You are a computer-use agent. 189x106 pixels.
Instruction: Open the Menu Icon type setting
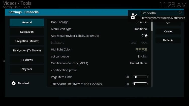(x=99, y=29)
